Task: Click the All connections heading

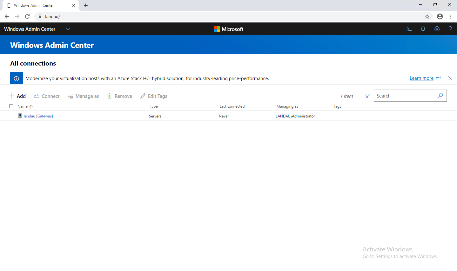Action: pos(33,63)
